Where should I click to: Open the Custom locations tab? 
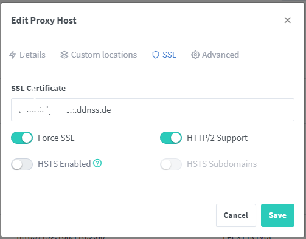[x=99, y=55]
